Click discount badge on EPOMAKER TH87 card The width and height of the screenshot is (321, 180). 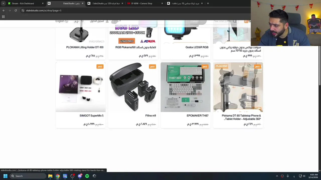coord(205,66)
